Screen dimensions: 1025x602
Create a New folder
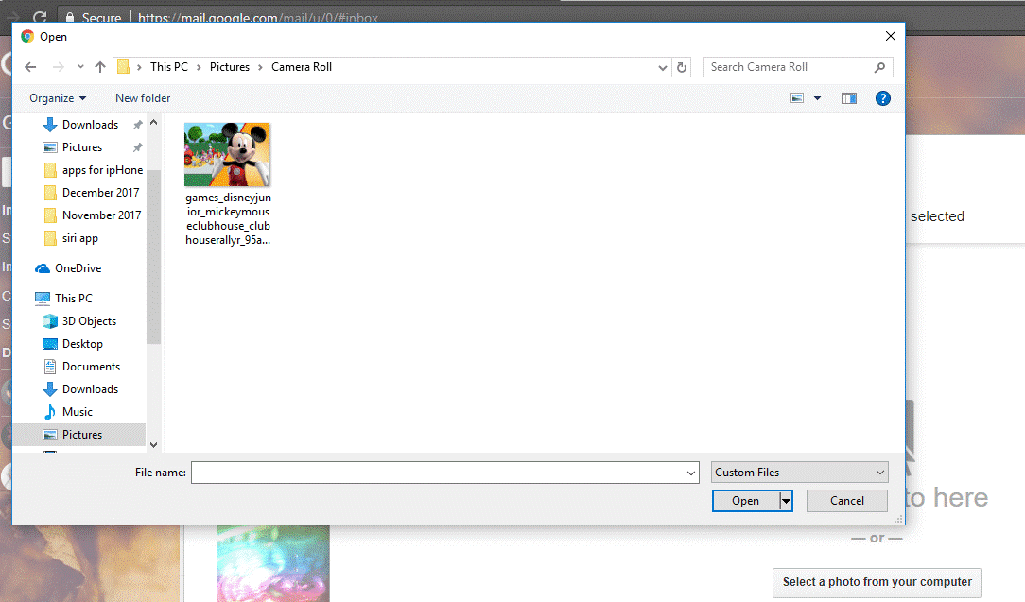click(x=143, y=98)
